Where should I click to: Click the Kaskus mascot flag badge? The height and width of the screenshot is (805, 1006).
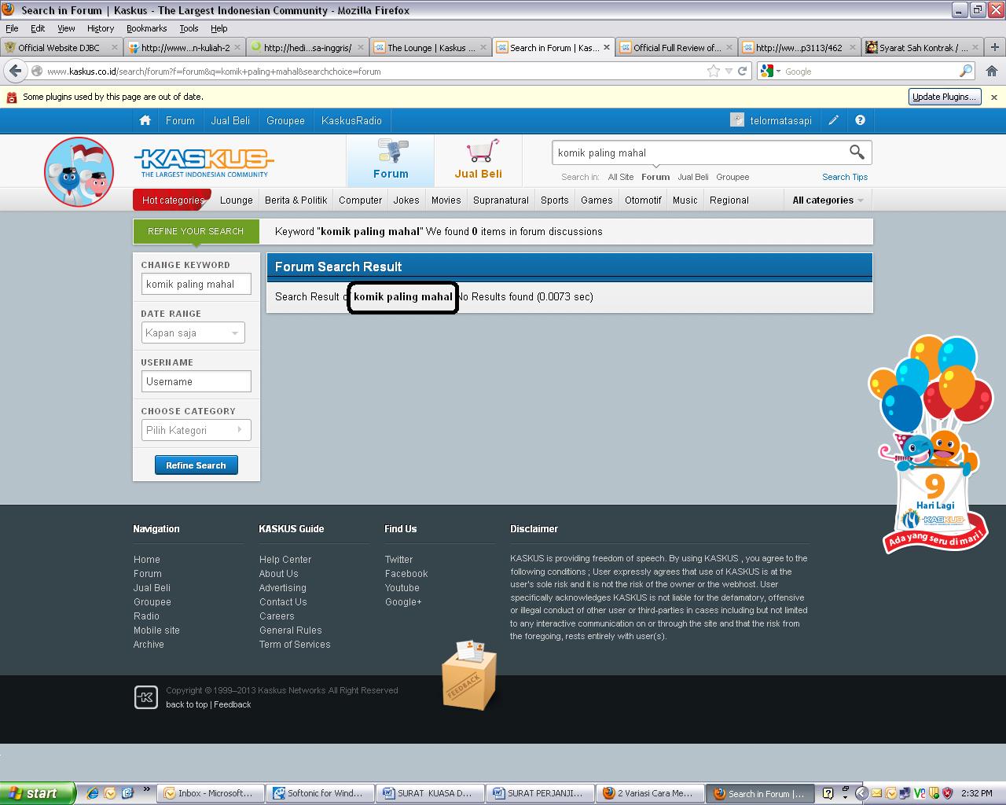[79, 172]
